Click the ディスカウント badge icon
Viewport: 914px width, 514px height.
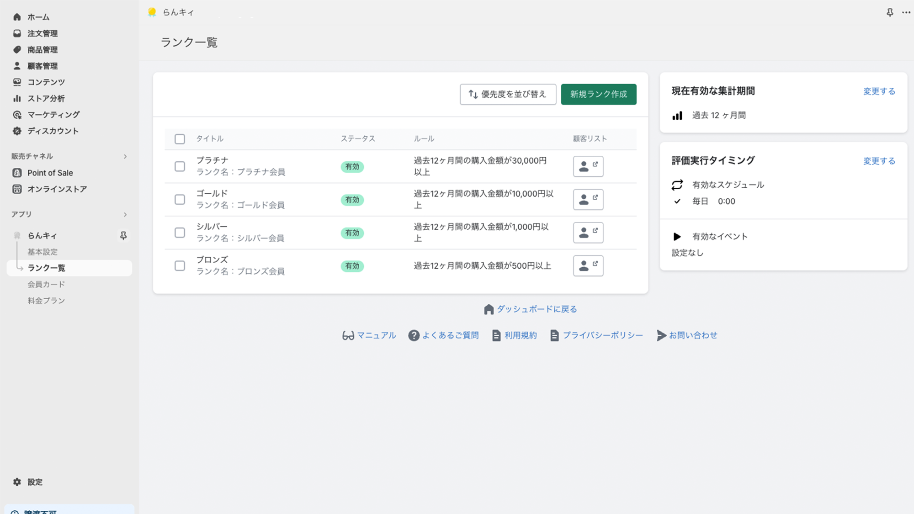[x=17, y=131]
